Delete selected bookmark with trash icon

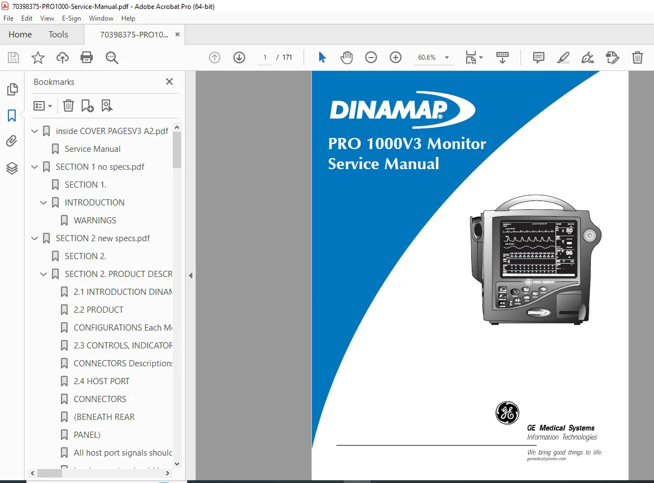pos(68,106)
